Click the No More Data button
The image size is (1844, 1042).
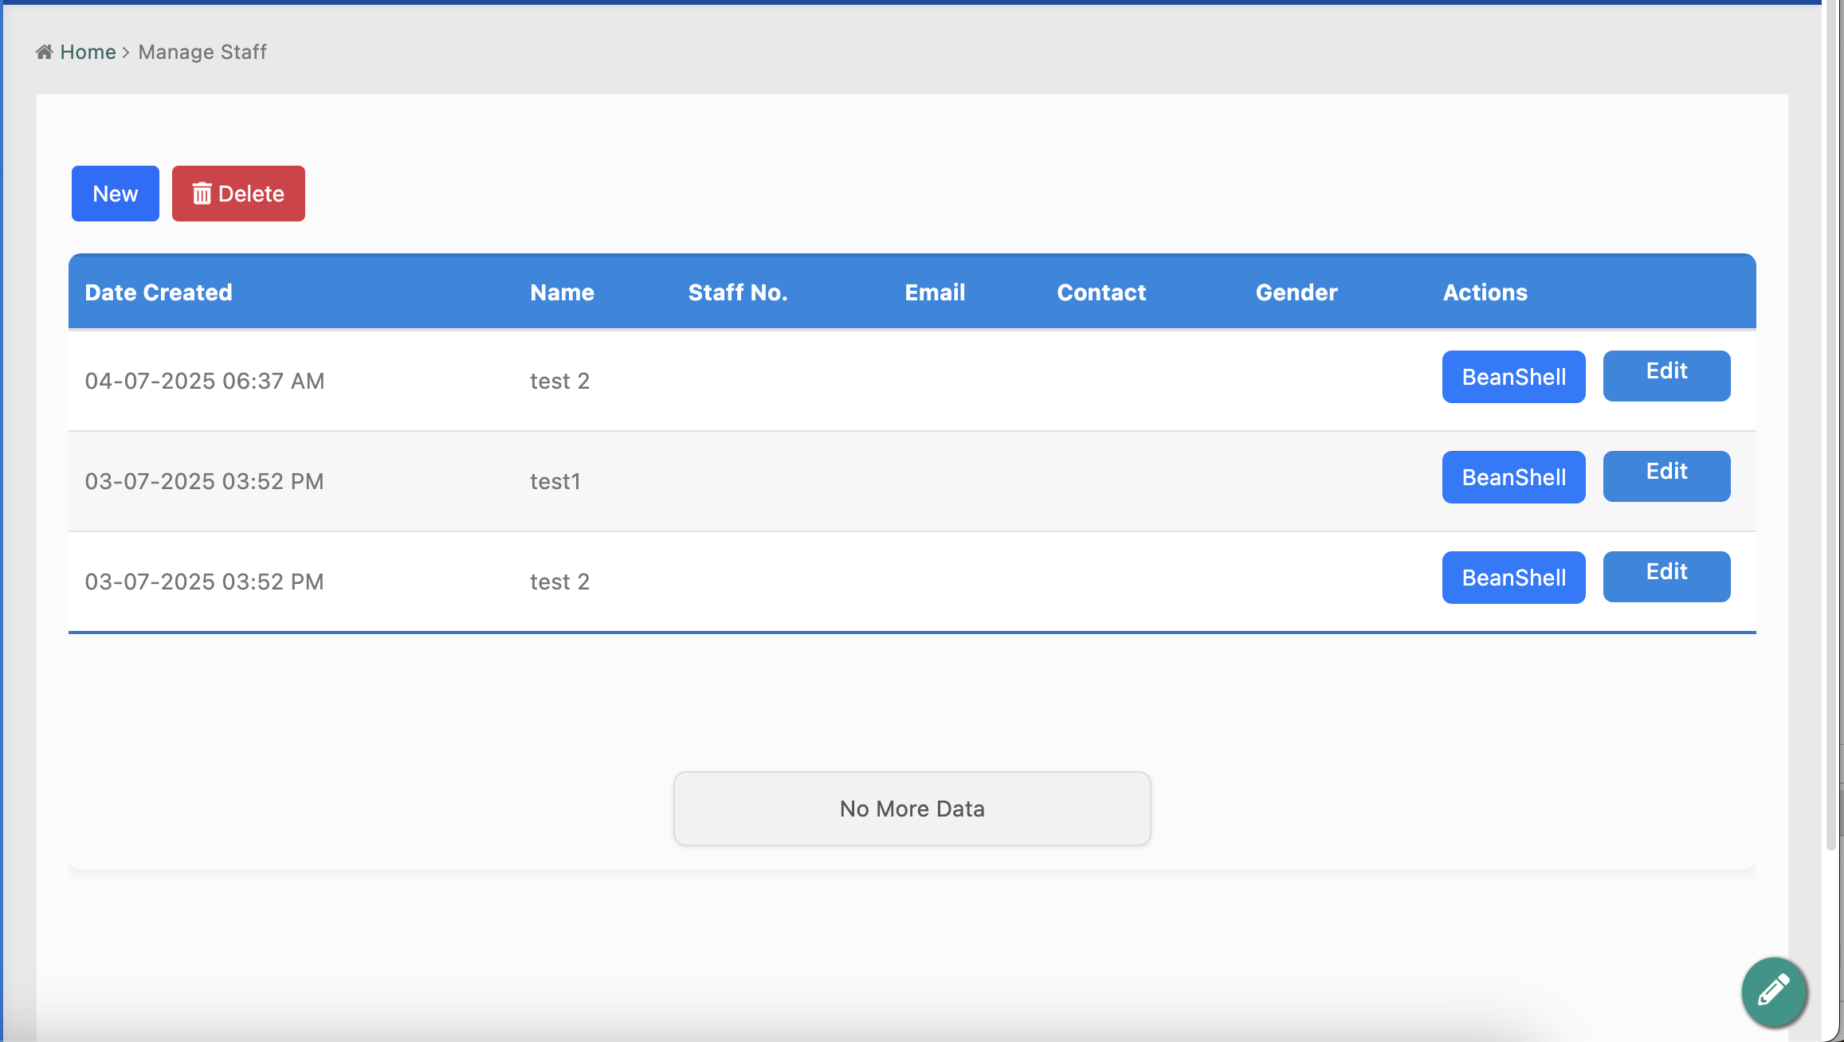point(912,809)
